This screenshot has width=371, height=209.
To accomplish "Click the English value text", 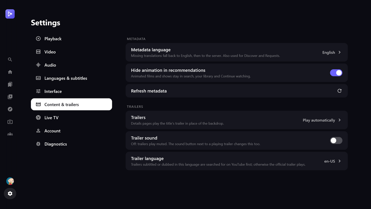I will tap(329, 52).
